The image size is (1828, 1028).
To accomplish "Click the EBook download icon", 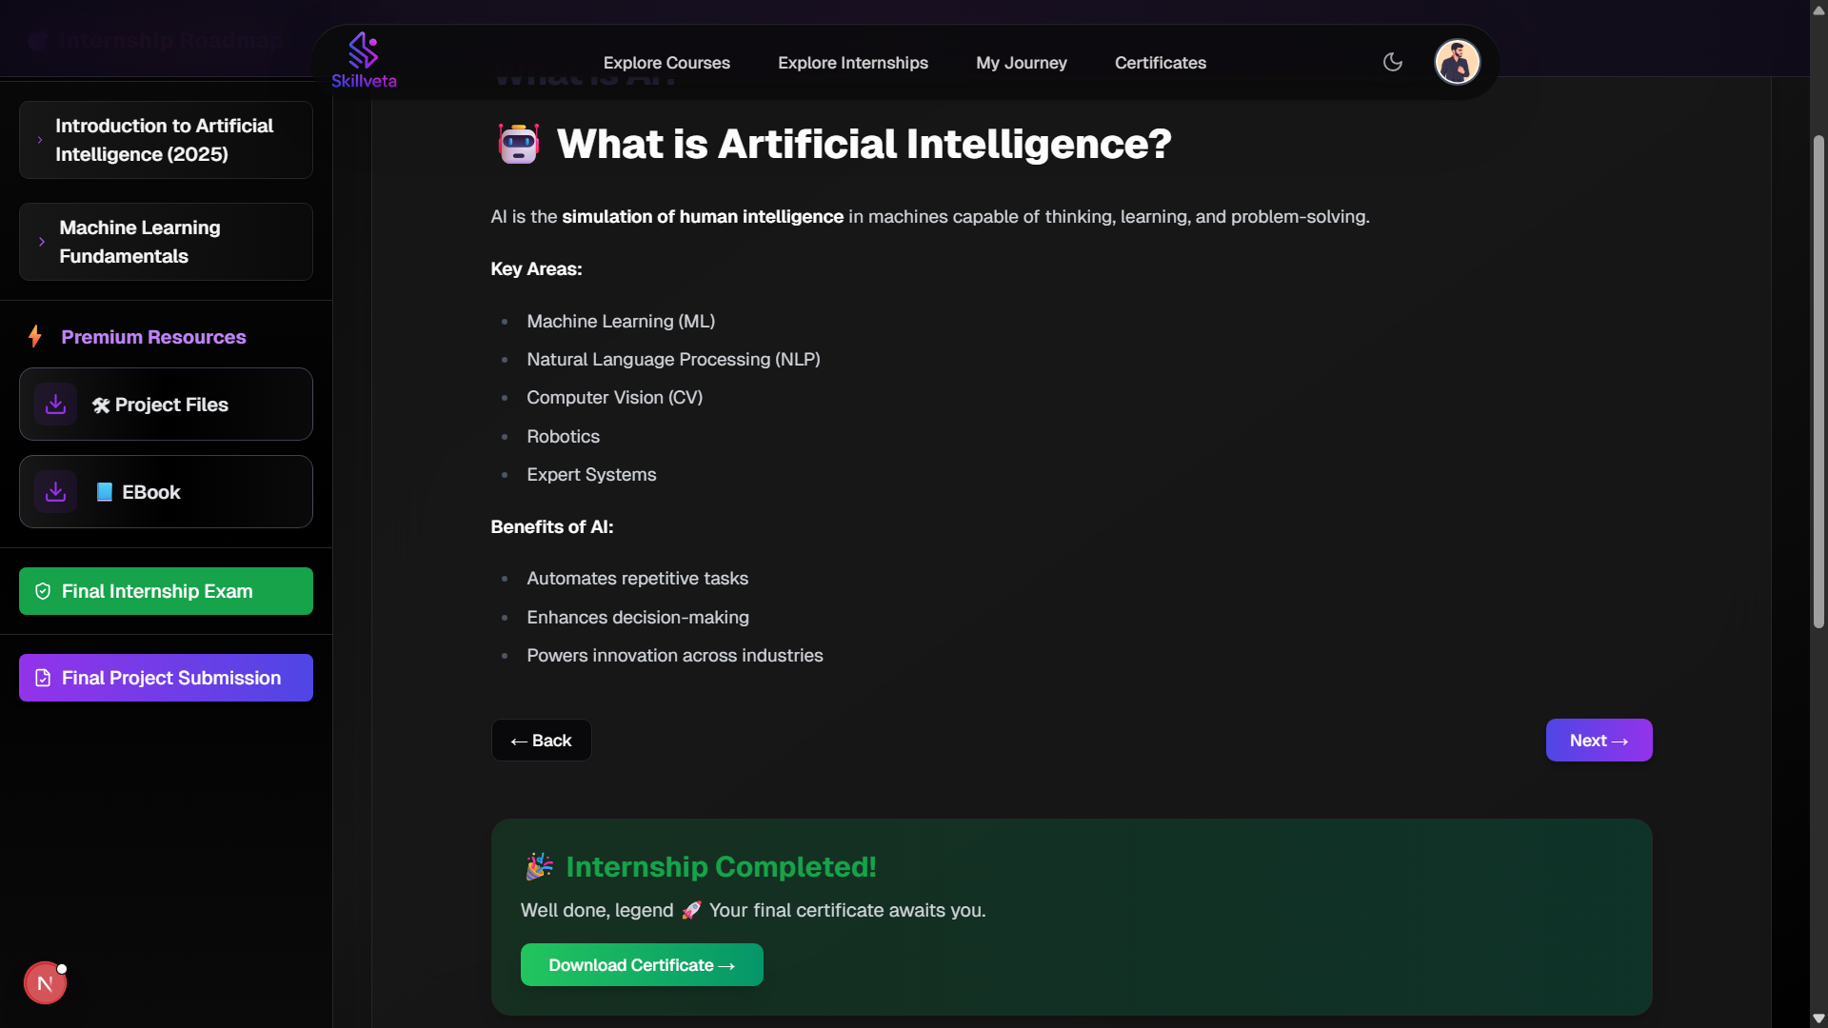I will [56, 492].
